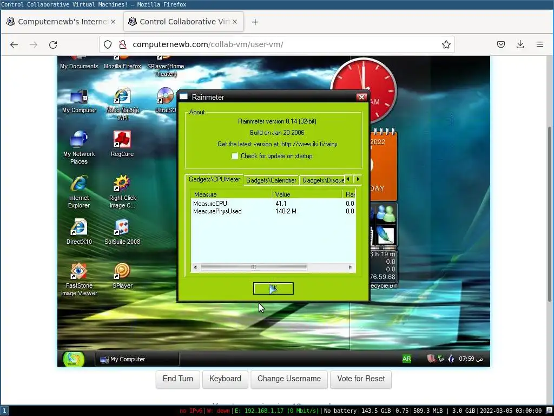The image size is (554, 416).
Task: Reload the current page
Action: point(53,44)
